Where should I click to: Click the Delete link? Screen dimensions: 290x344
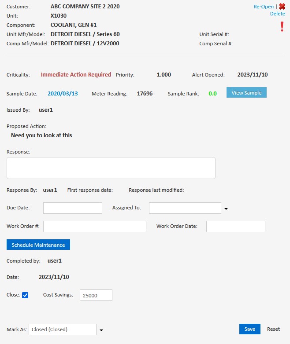(278, 14)
